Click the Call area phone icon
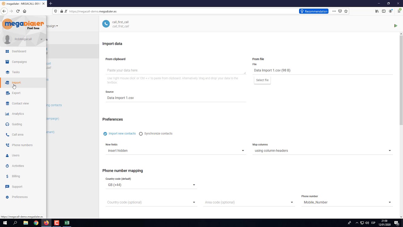 pyautogui.click(x=7, y=135)
